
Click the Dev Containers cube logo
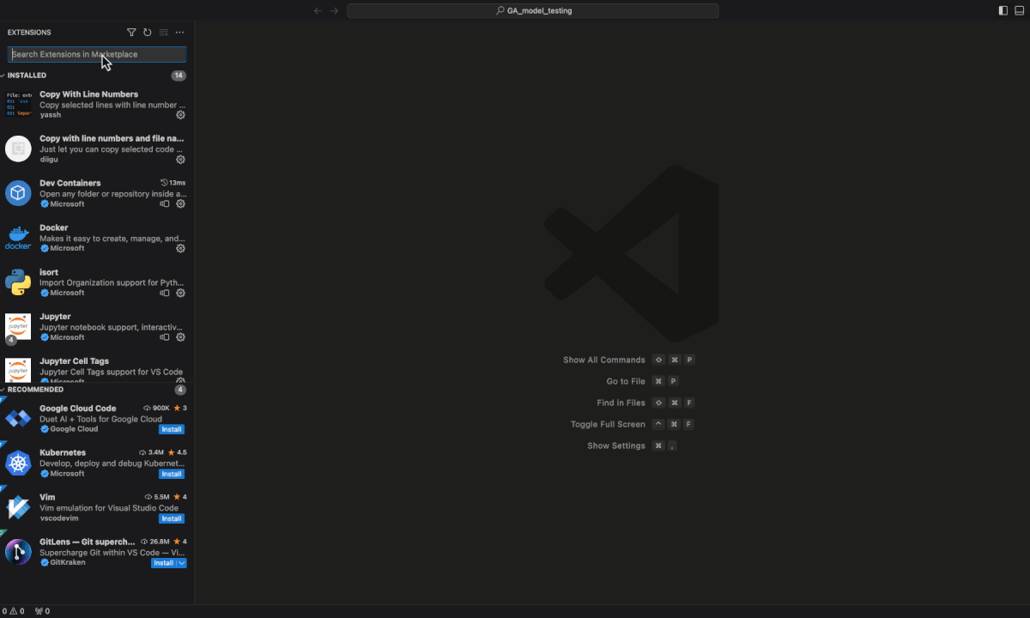click(x=18, y=193)
